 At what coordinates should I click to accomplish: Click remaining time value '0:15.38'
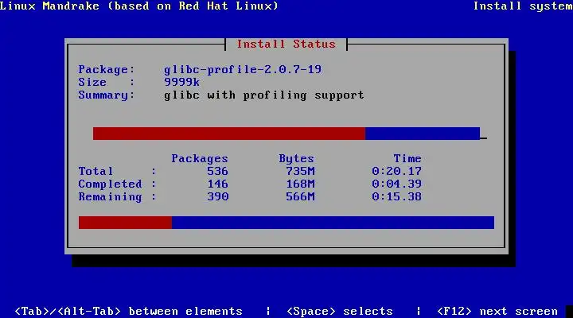pos(396,197)
